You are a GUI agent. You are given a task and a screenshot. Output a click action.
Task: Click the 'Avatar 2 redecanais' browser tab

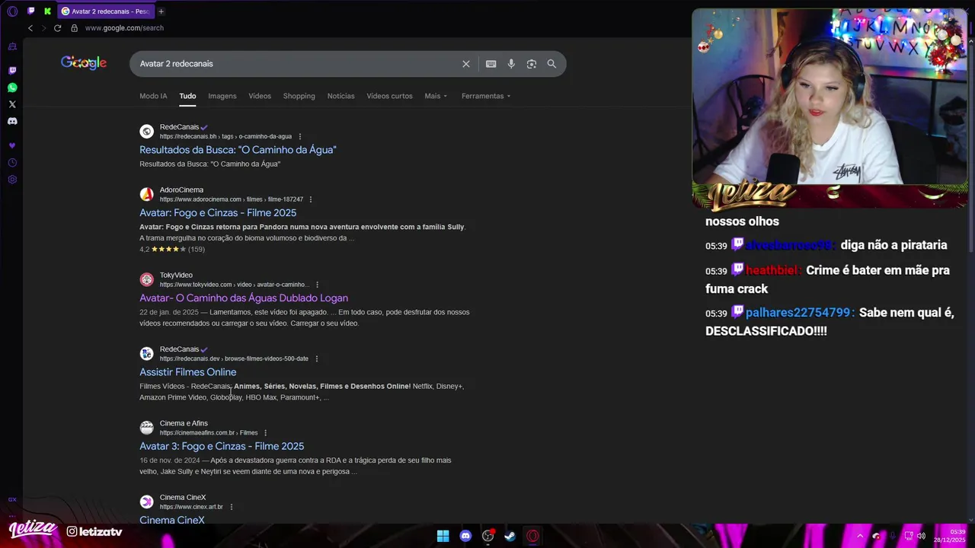point(106,11)
